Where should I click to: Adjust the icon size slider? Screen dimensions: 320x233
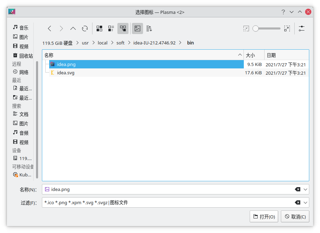tap(266, 28)
